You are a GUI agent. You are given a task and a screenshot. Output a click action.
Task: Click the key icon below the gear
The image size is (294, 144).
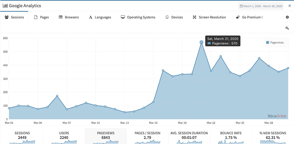coord(287,28)
